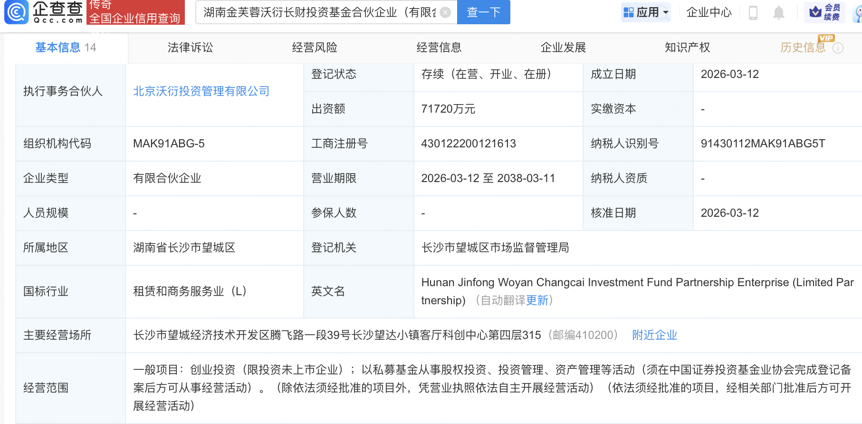862x424 pixels.
Task: Click the 应用 grid icon
Action: 629,12
